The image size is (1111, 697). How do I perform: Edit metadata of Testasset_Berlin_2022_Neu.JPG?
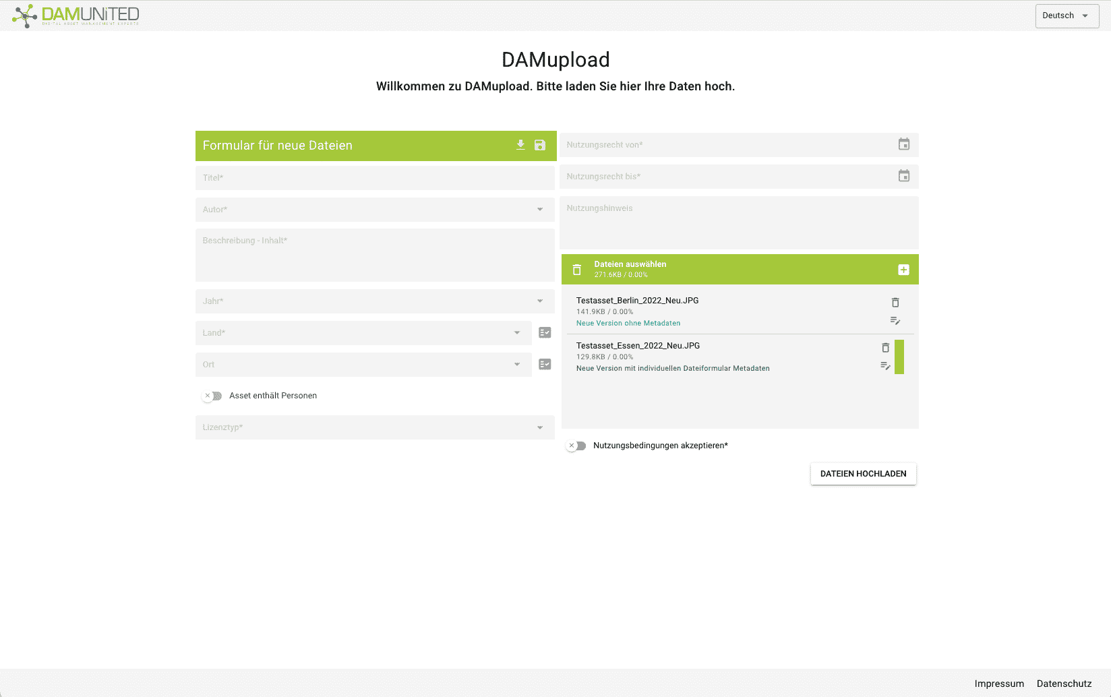(x=895, y=321)
